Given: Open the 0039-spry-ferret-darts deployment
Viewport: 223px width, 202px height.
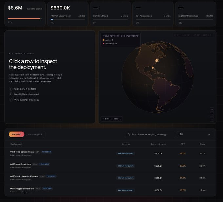Looking at the screenshot, I should point(111,166).
